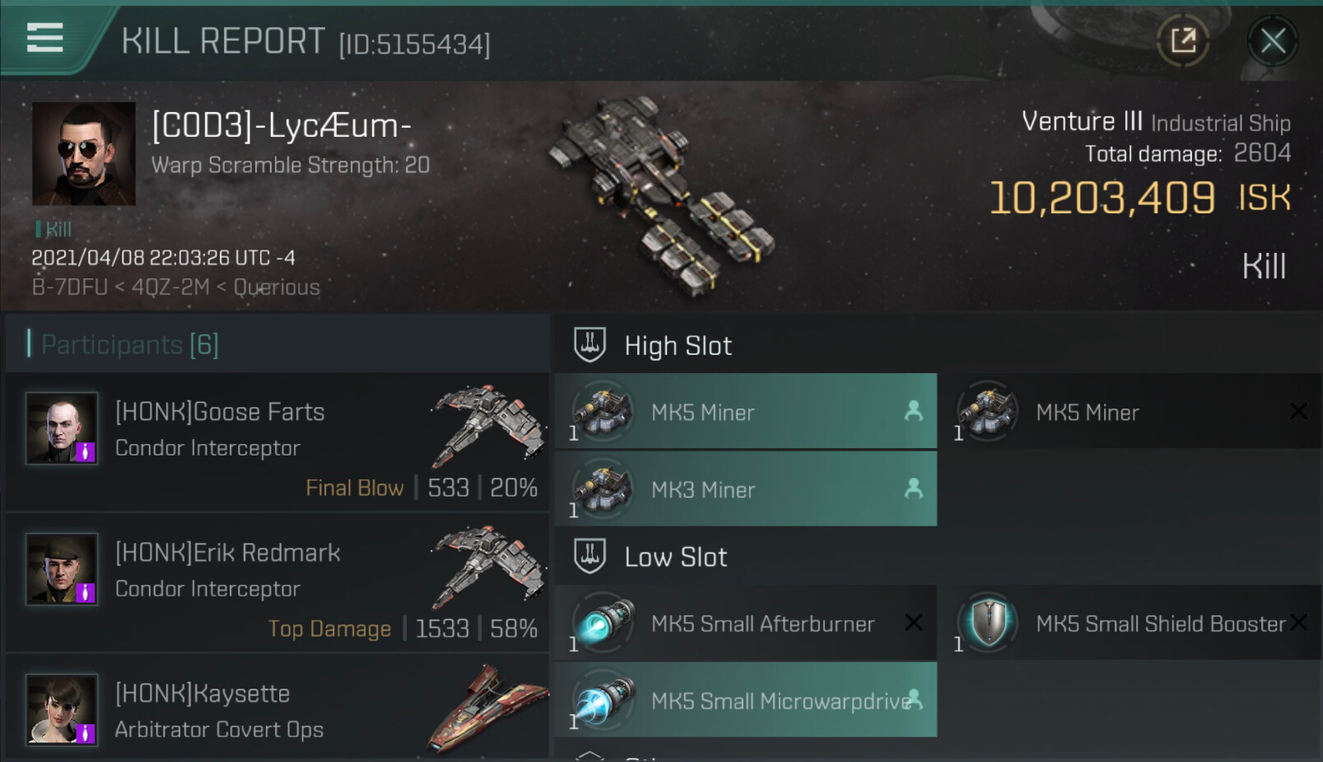This screenshot has width=1323, height=762.
Task: Click the share kill report icon
Action: coord(1183,40)
